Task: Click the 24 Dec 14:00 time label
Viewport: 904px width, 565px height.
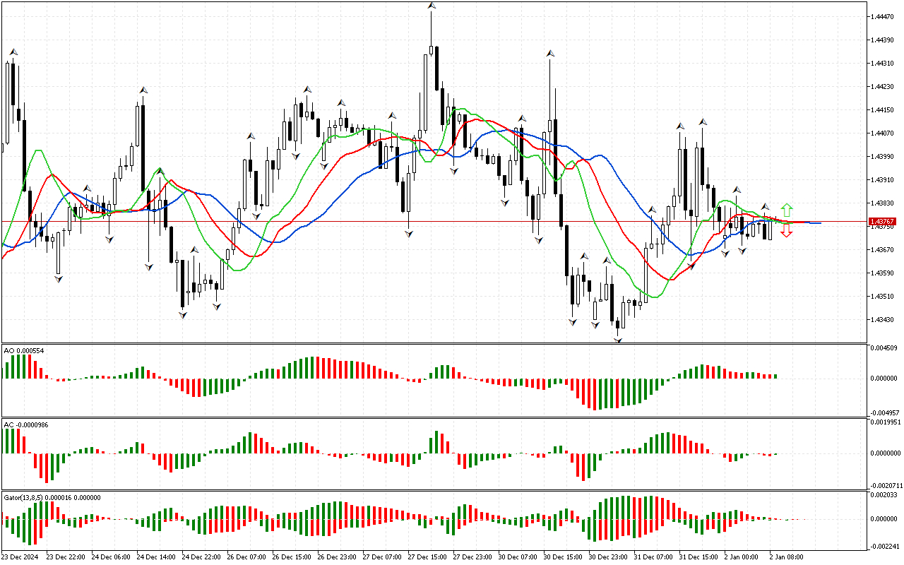Action: [156, 557]
